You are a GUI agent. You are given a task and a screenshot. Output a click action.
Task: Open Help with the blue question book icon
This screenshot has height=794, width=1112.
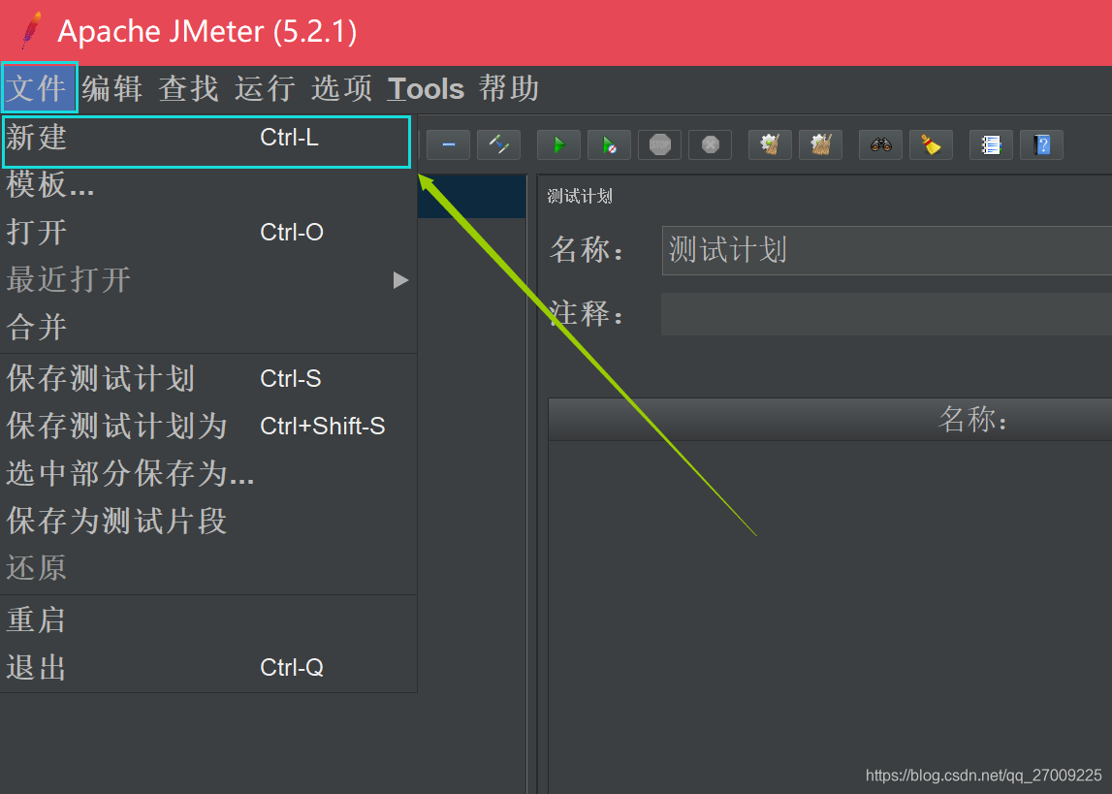pos(1042,144)
